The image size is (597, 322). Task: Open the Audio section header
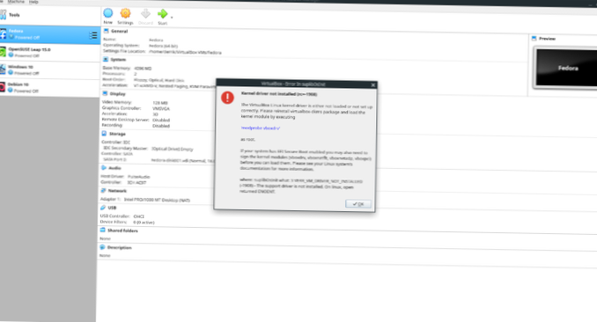(114, 168)
